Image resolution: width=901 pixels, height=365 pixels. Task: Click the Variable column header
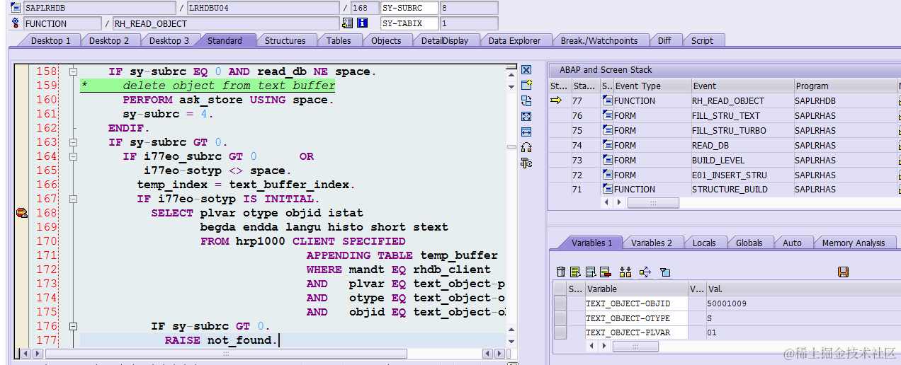pyautogui.click(x=635, y=289)
